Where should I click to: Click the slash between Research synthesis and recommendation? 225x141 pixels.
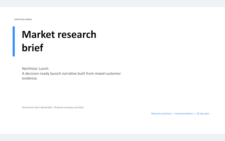pyautogui.click(x=173, y=113)
